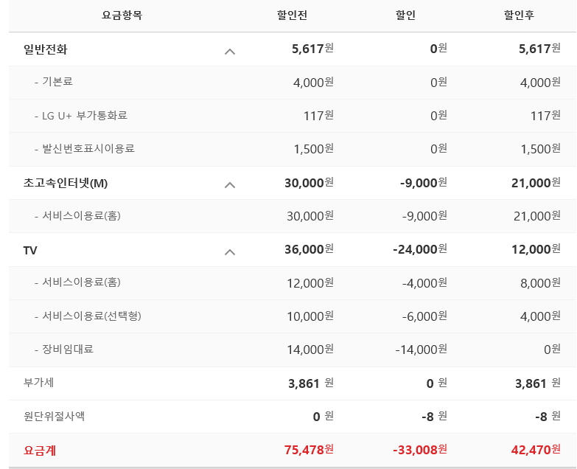577x469 pixels.
Task: Collapse the 초고속인터넷(M) section chevron
Action: point(230,184)
